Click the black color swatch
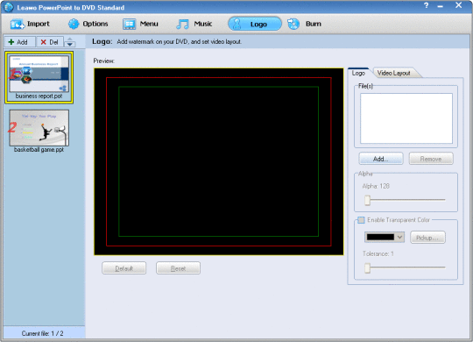 click(x=380, y=237)
